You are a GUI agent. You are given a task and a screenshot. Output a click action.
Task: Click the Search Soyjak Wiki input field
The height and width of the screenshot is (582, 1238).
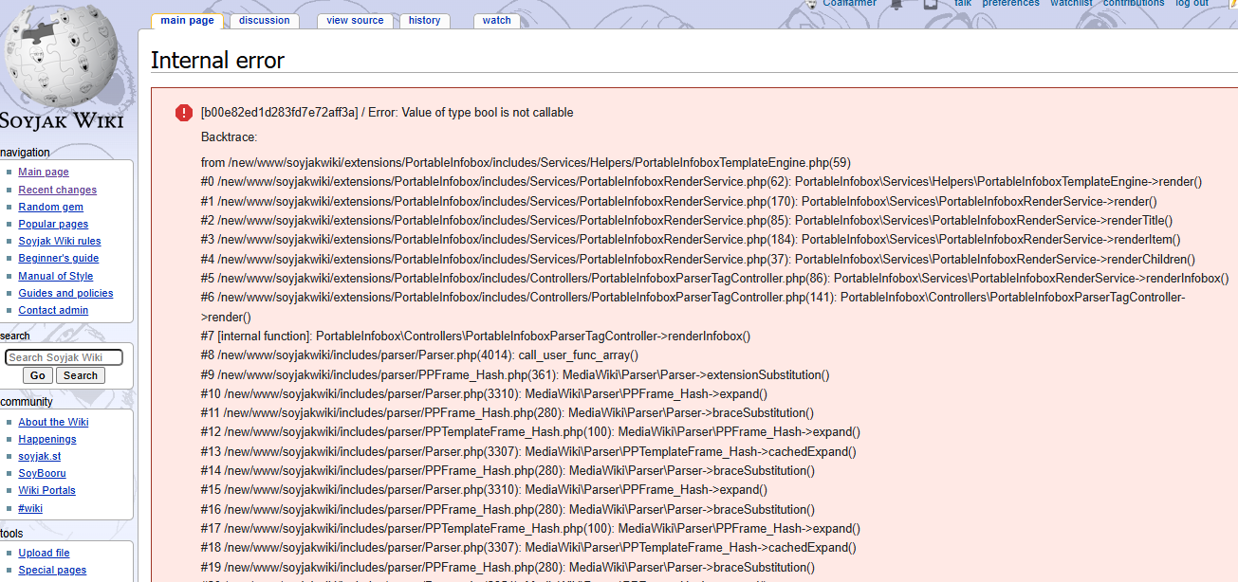coord(64,357)
